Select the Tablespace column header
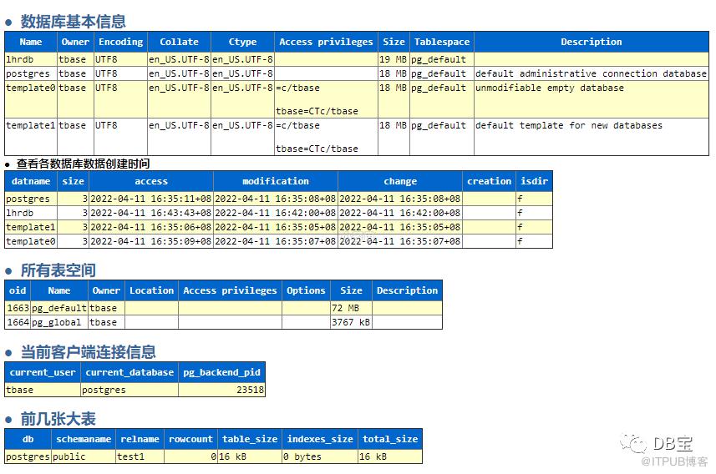Image resolution: width=716 pixels, height=474 pixels. point(442,42)
